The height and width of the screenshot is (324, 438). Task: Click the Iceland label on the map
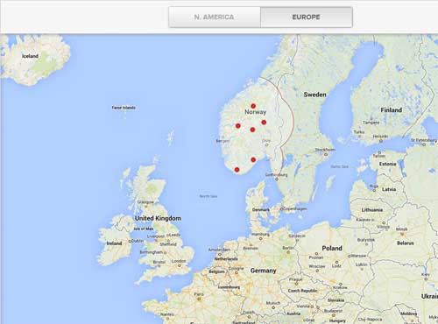coord(30,56)
